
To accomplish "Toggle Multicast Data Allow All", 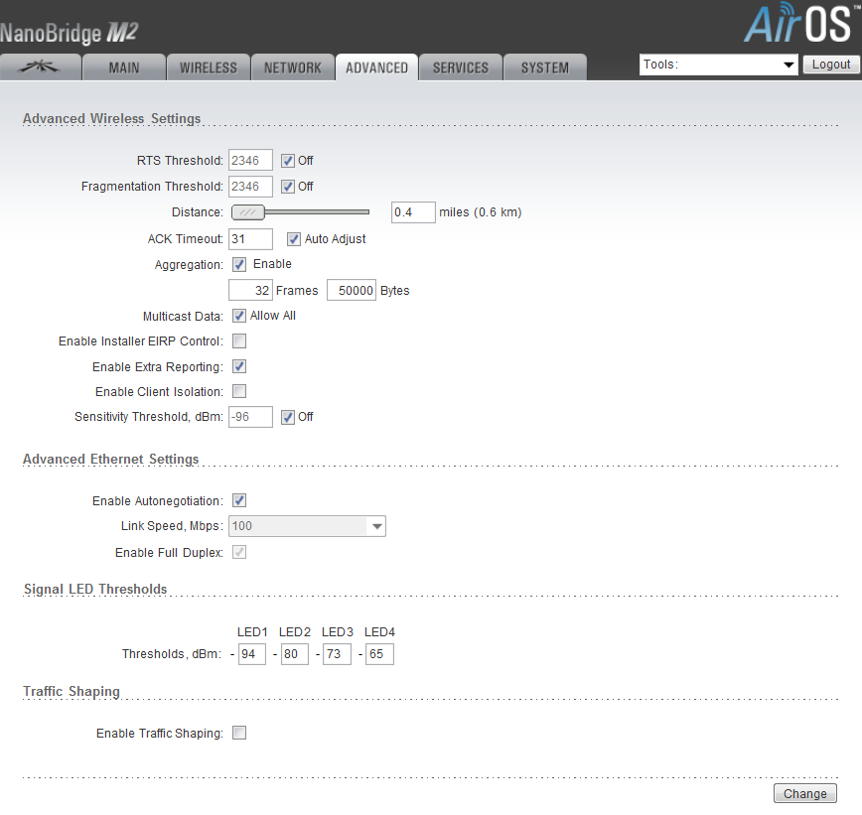I will click(239, 316).
